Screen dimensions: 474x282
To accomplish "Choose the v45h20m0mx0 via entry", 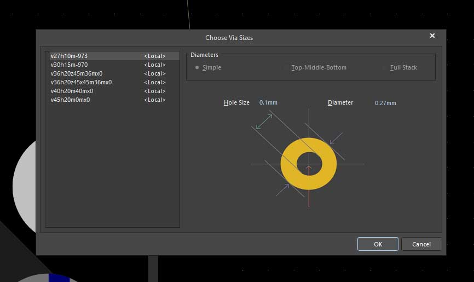I will [70, 100].
